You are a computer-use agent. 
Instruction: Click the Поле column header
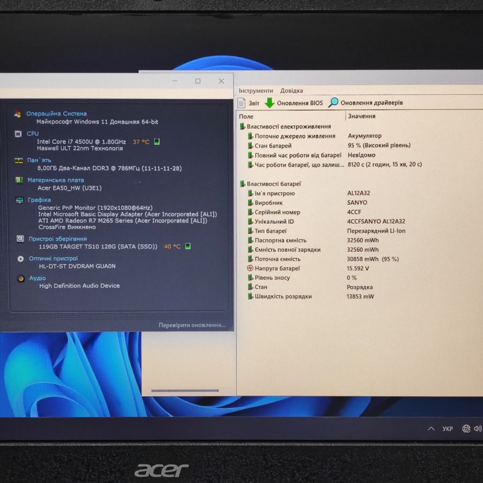246,116
